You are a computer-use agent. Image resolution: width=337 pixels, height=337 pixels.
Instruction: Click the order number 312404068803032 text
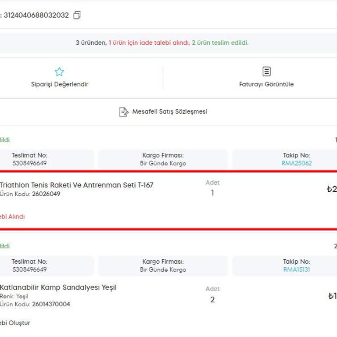(36, 15)
